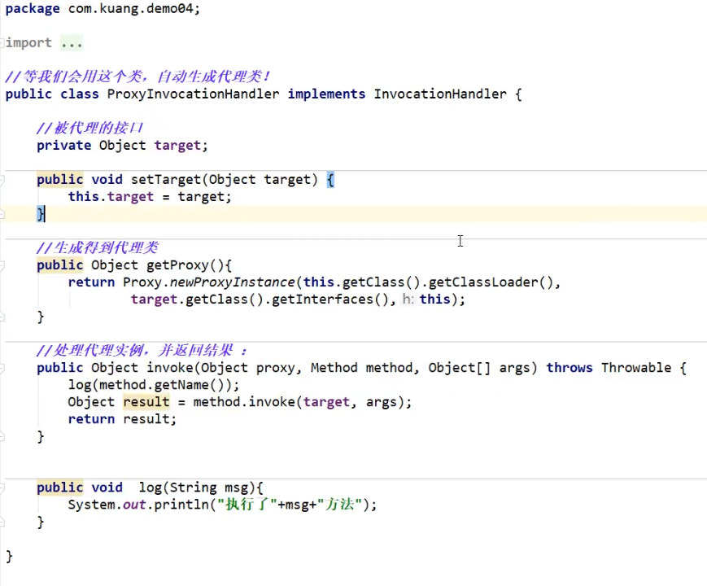Click the "class" keyword in the class declaration
Image resolution: width=707 pixels, height=586 pixels.
click(80, 94)
